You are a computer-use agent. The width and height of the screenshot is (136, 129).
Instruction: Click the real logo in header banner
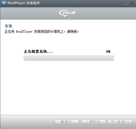coord(67,13)
